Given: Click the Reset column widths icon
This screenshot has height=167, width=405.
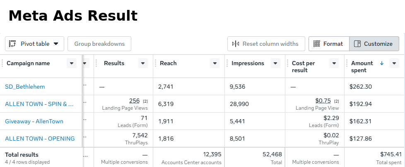Looking at the screenshot, I should (x=236, y=44).
